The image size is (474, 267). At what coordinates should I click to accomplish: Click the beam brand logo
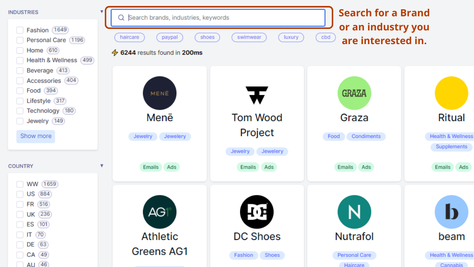[x=451, y=212]
